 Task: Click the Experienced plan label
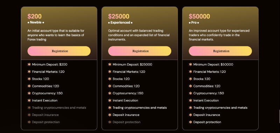click(120, 23)
